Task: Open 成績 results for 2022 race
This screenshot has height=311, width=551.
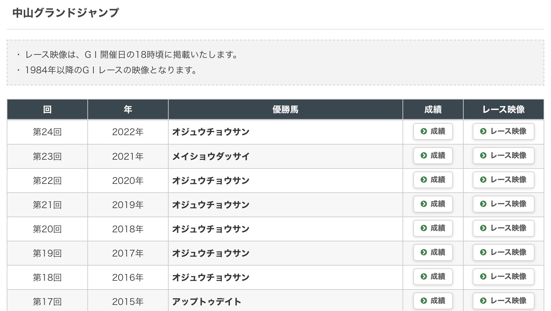Action: 433,131
